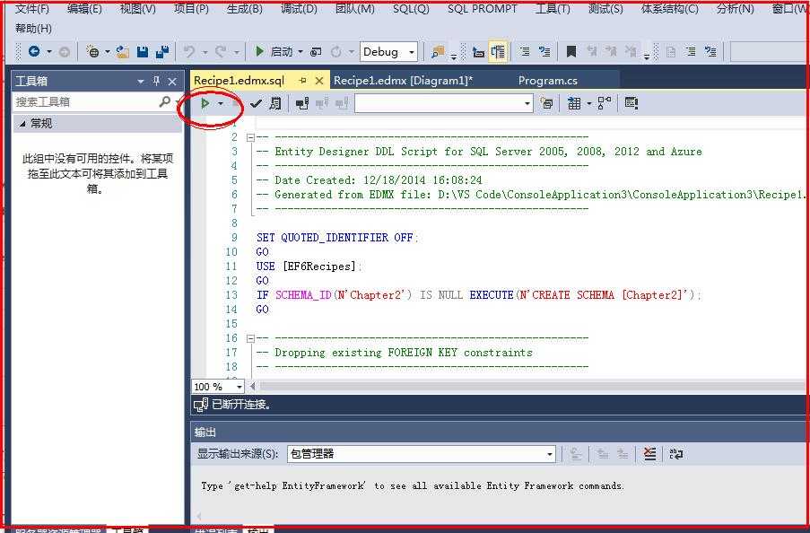Close the 工具箱 panel
810x533 pixels.
[x=172, y=81]
